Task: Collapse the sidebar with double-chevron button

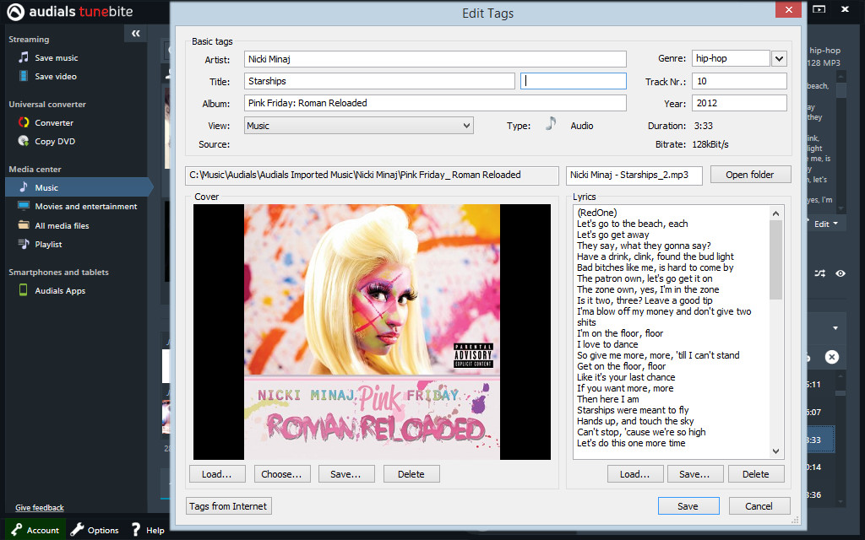Action: (x=136, y=34)
